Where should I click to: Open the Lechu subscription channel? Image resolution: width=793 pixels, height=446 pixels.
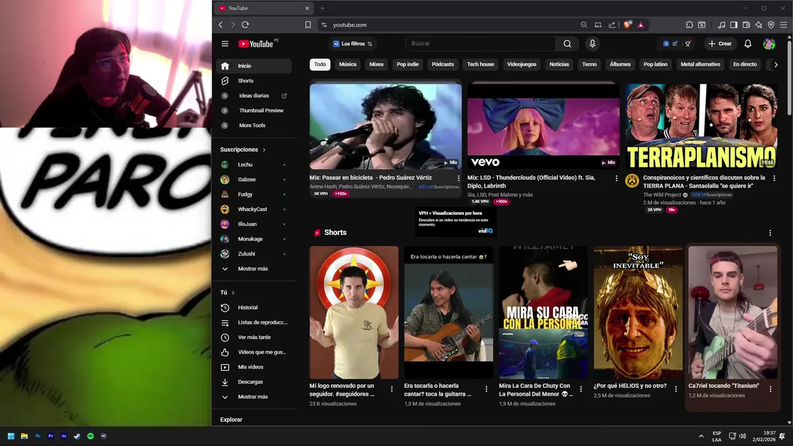[x=253, y=165]
